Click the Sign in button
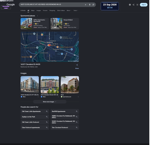The image size is (151, 145). (x=144, y=5)
